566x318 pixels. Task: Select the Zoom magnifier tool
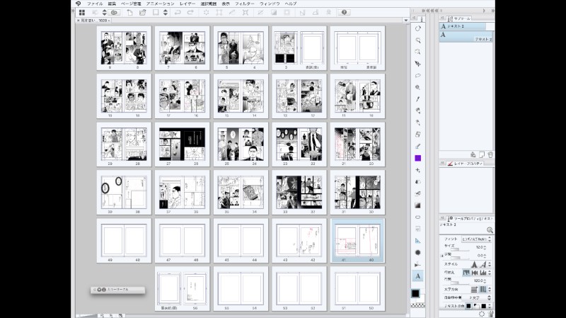(417, 40)
